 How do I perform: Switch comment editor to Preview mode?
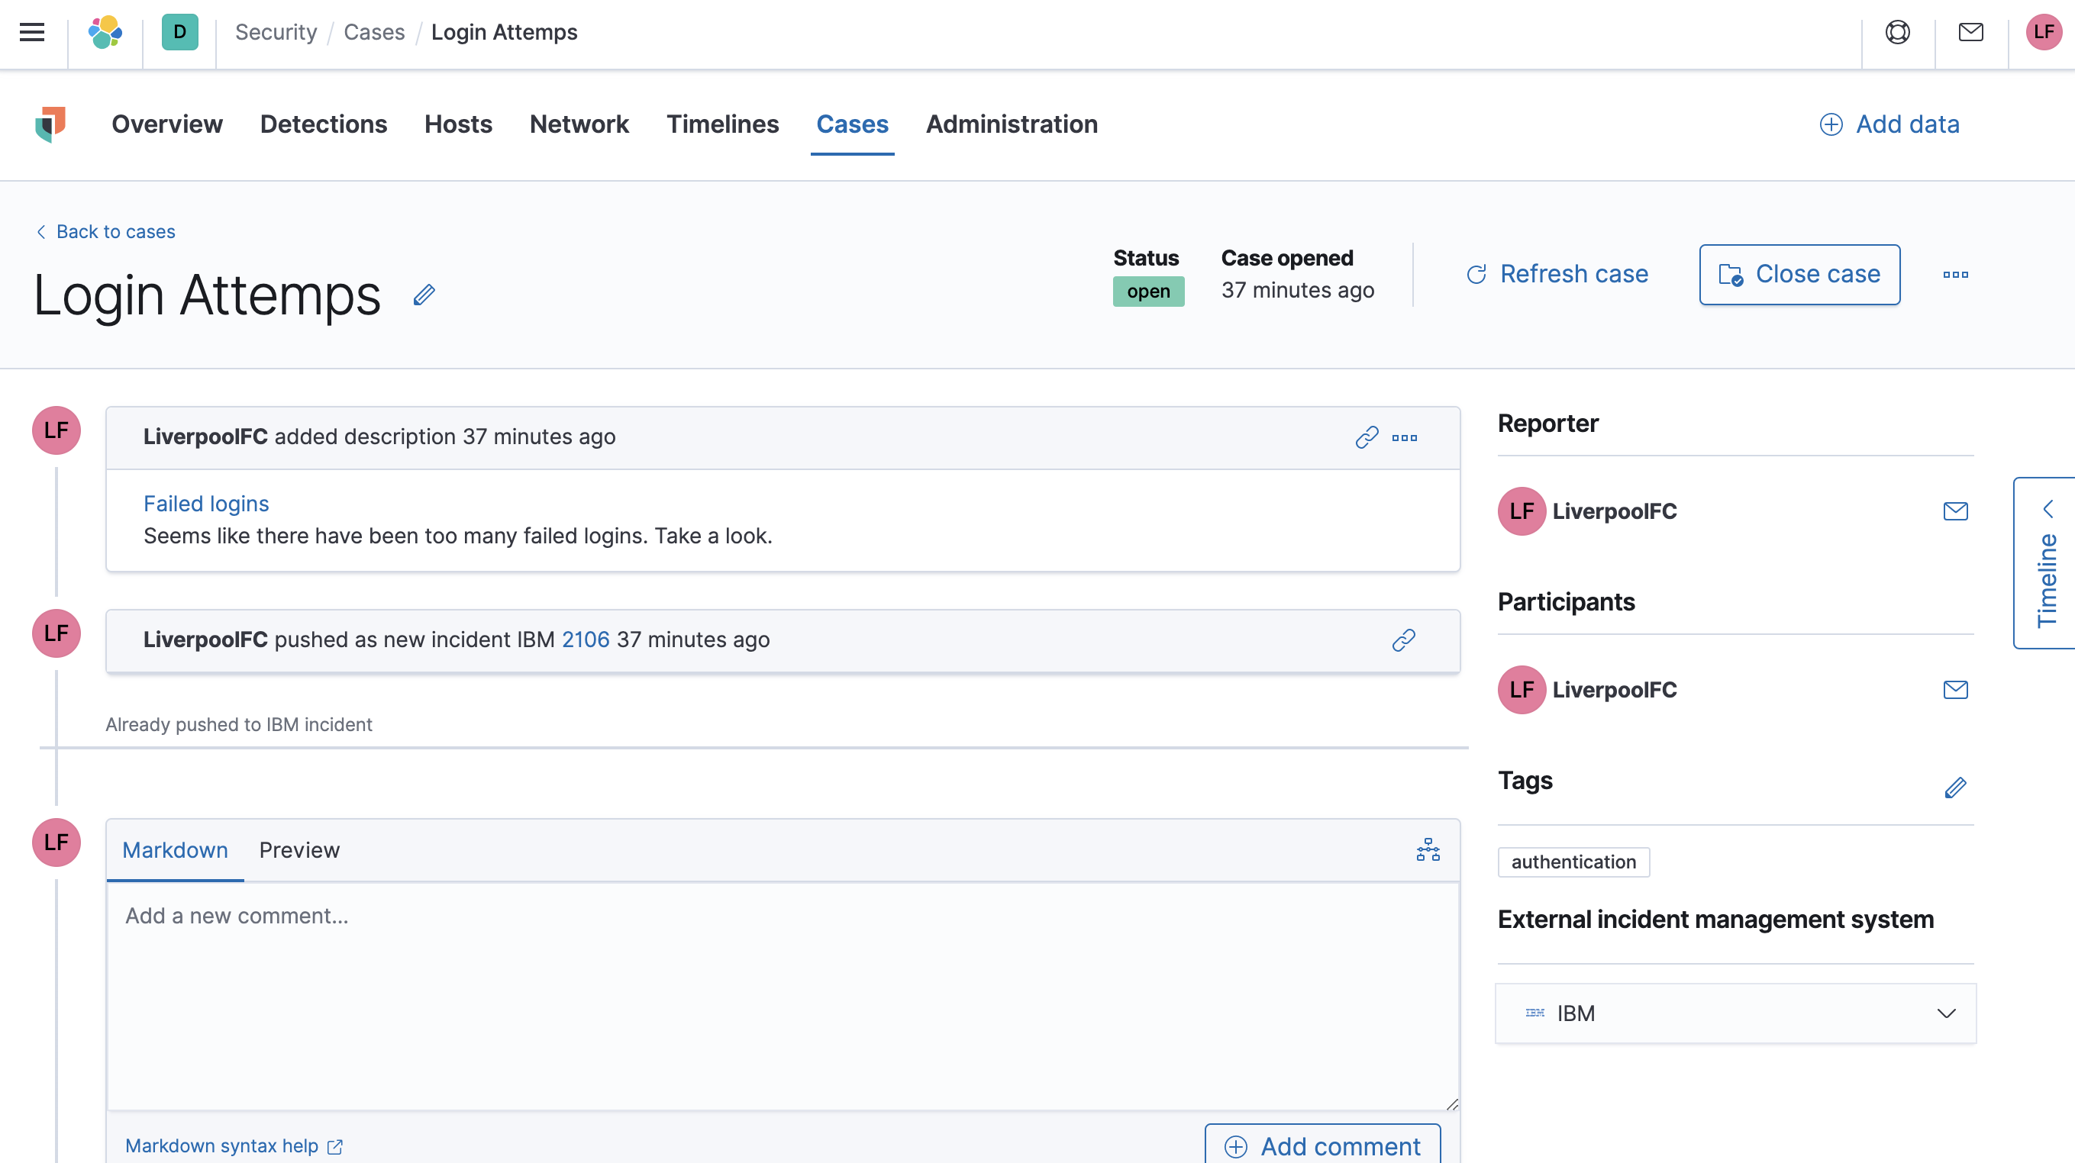(299, 849)
